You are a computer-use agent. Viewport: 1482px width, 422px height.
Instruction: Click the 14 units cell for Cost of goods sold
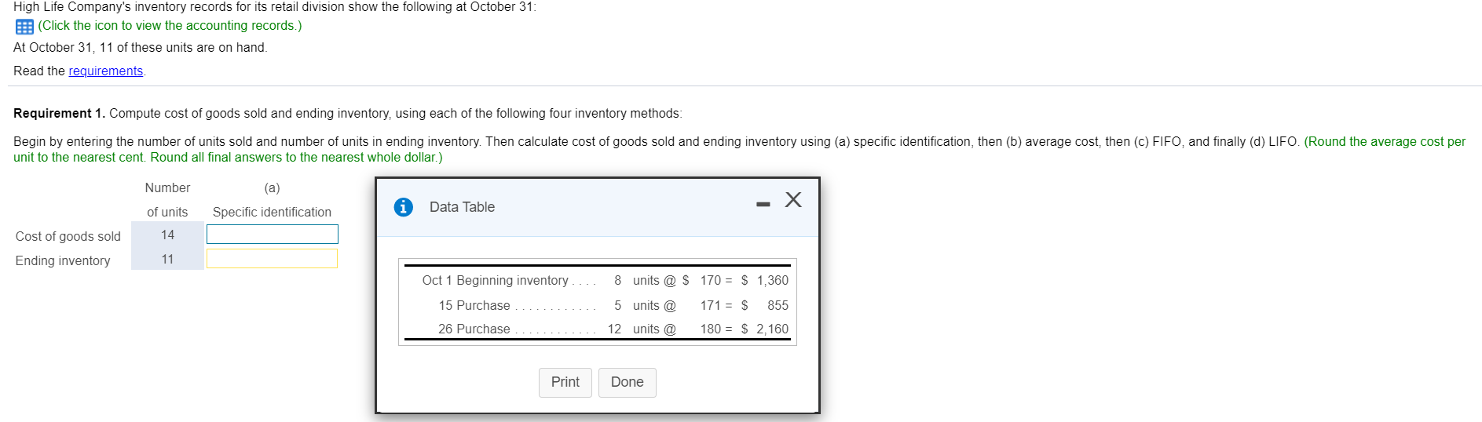click(x=167, y=235)
